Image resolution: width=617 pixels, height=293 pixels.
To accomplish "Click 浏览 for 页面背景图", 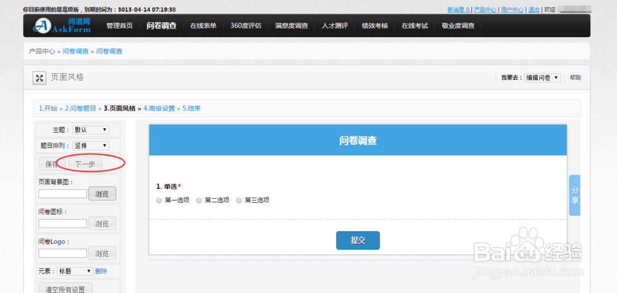I will 102,194.
